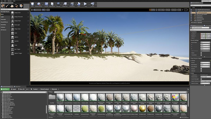Viewport: 211px width, 119px height.
Task: Select the M_Metal_Gold material thumbnail
Action: coord(142,108)
